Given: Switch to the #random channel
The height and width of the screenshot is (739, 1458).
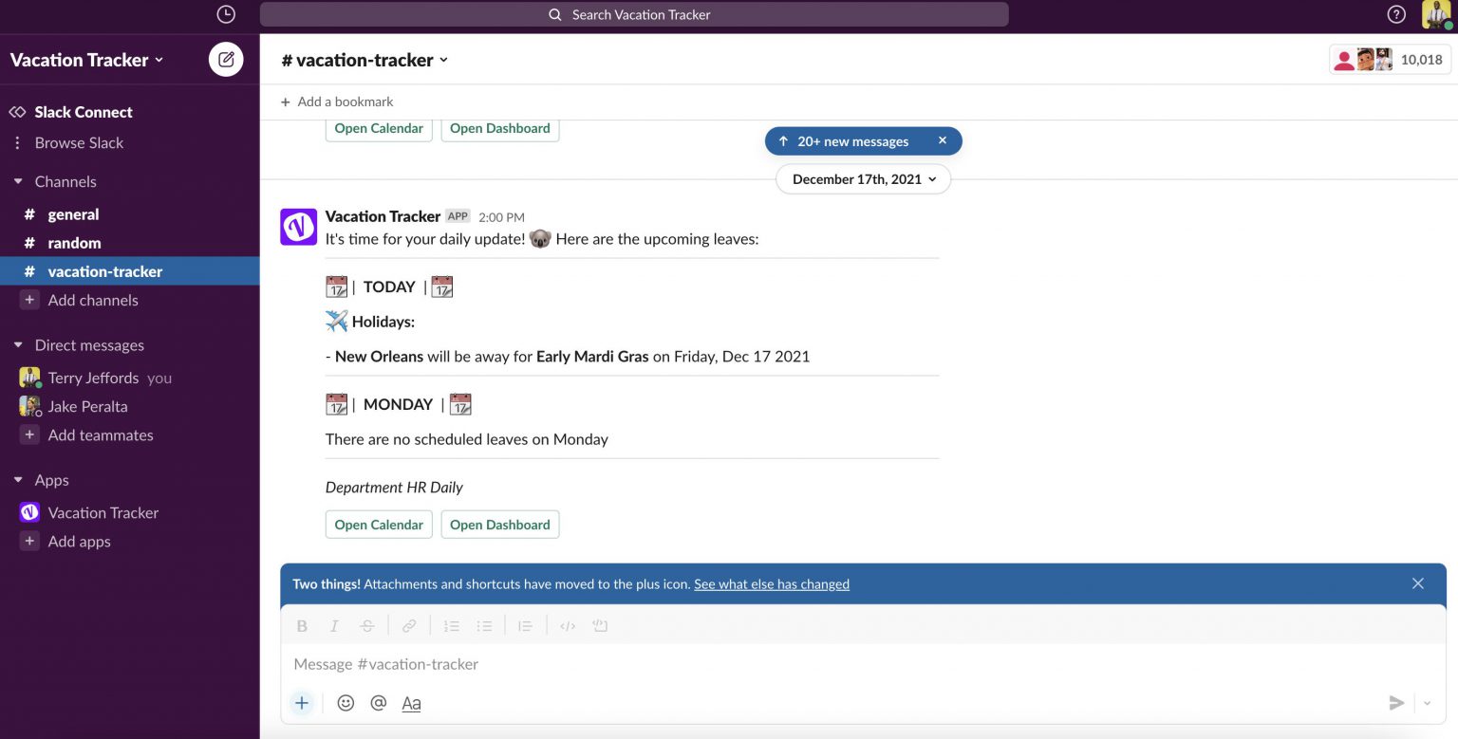Looking at the screenshot, I should tap(129, 243).
